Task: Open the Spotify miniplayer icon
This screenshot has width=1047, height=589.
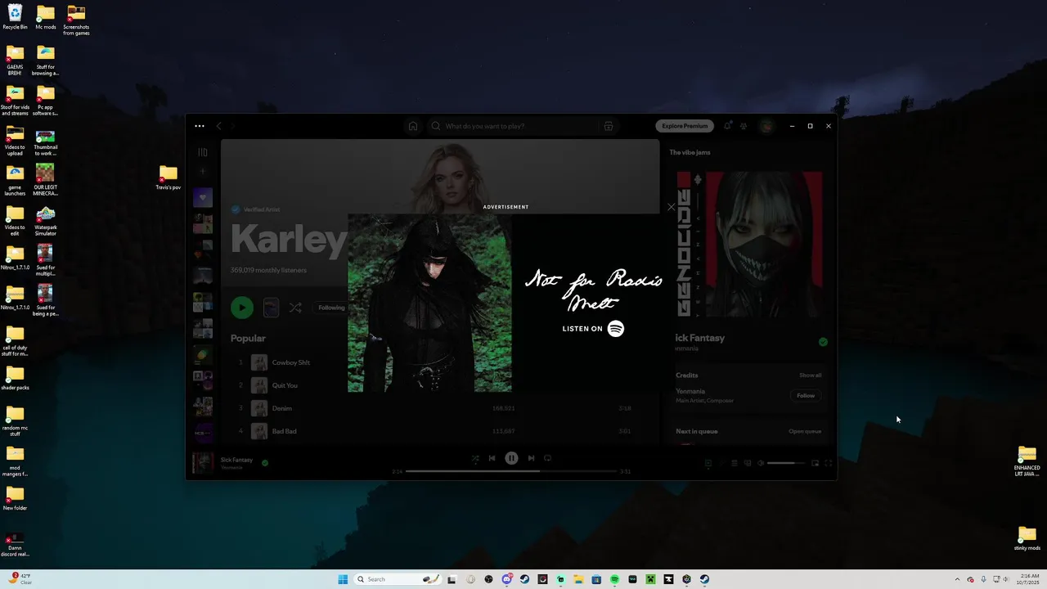Action: click(x=815, y=463)
